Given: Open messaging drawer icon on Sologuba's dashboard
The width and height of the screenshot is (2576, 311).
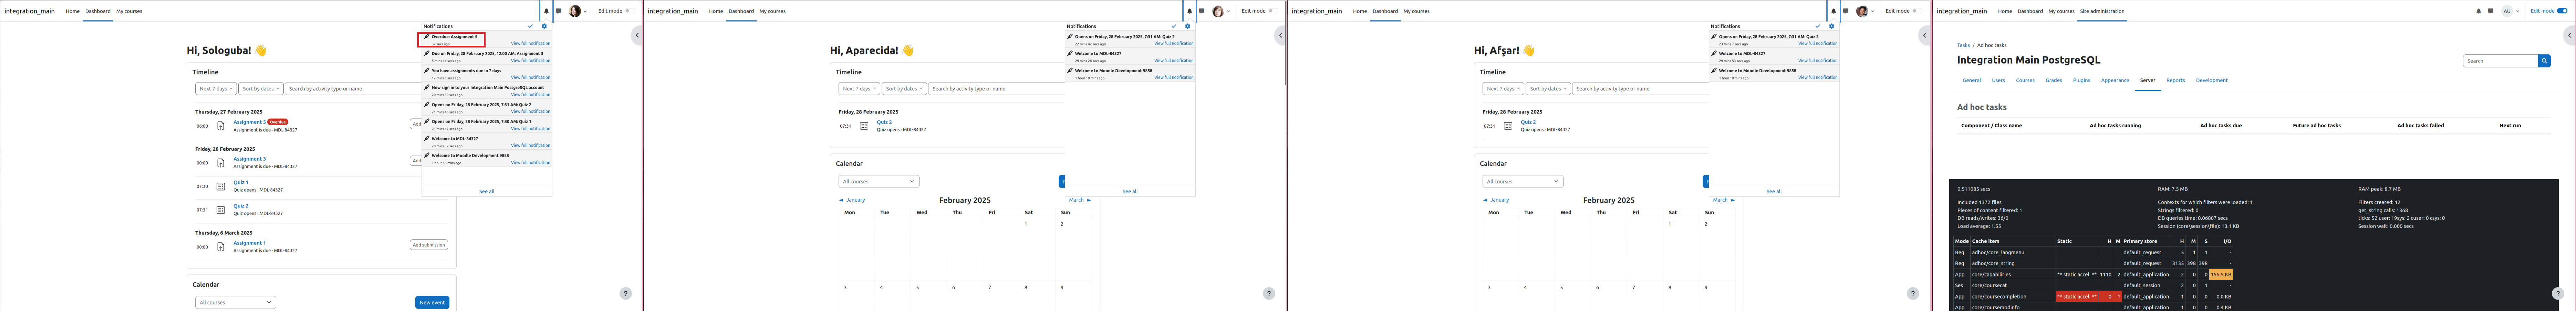Looking at the screenshot, I should tap(558, 11).
